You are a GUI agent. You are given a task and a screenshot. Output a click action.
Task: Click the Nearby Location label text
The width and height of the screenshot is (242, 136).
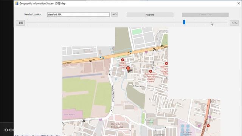33,14
